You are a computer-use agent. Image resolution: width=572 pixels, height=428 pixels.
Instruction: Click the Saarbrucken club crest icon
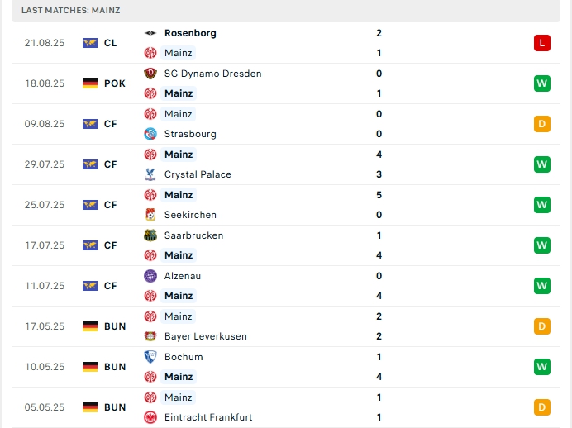point(150,235)
